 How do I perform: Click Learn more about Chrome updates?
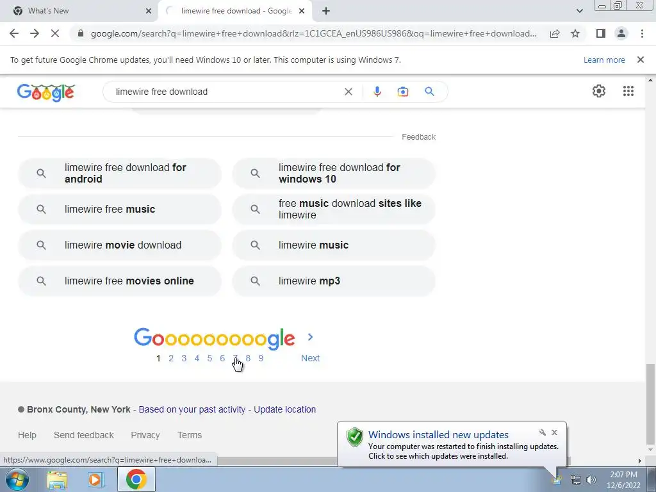[x=604, y=60]
